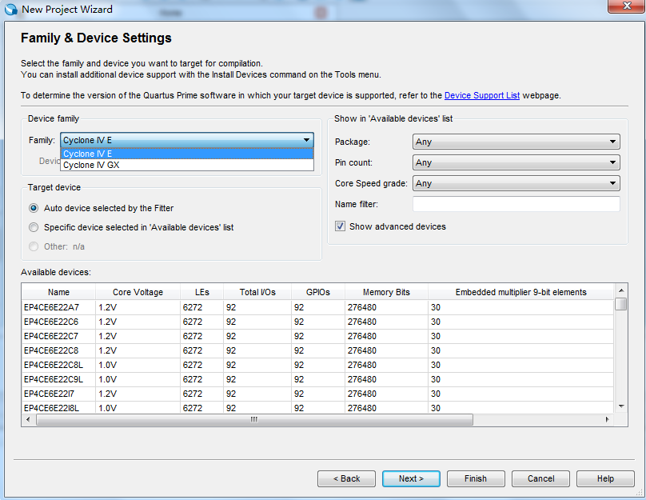Select Auto device selected by the Fitter

coord(34,208)
